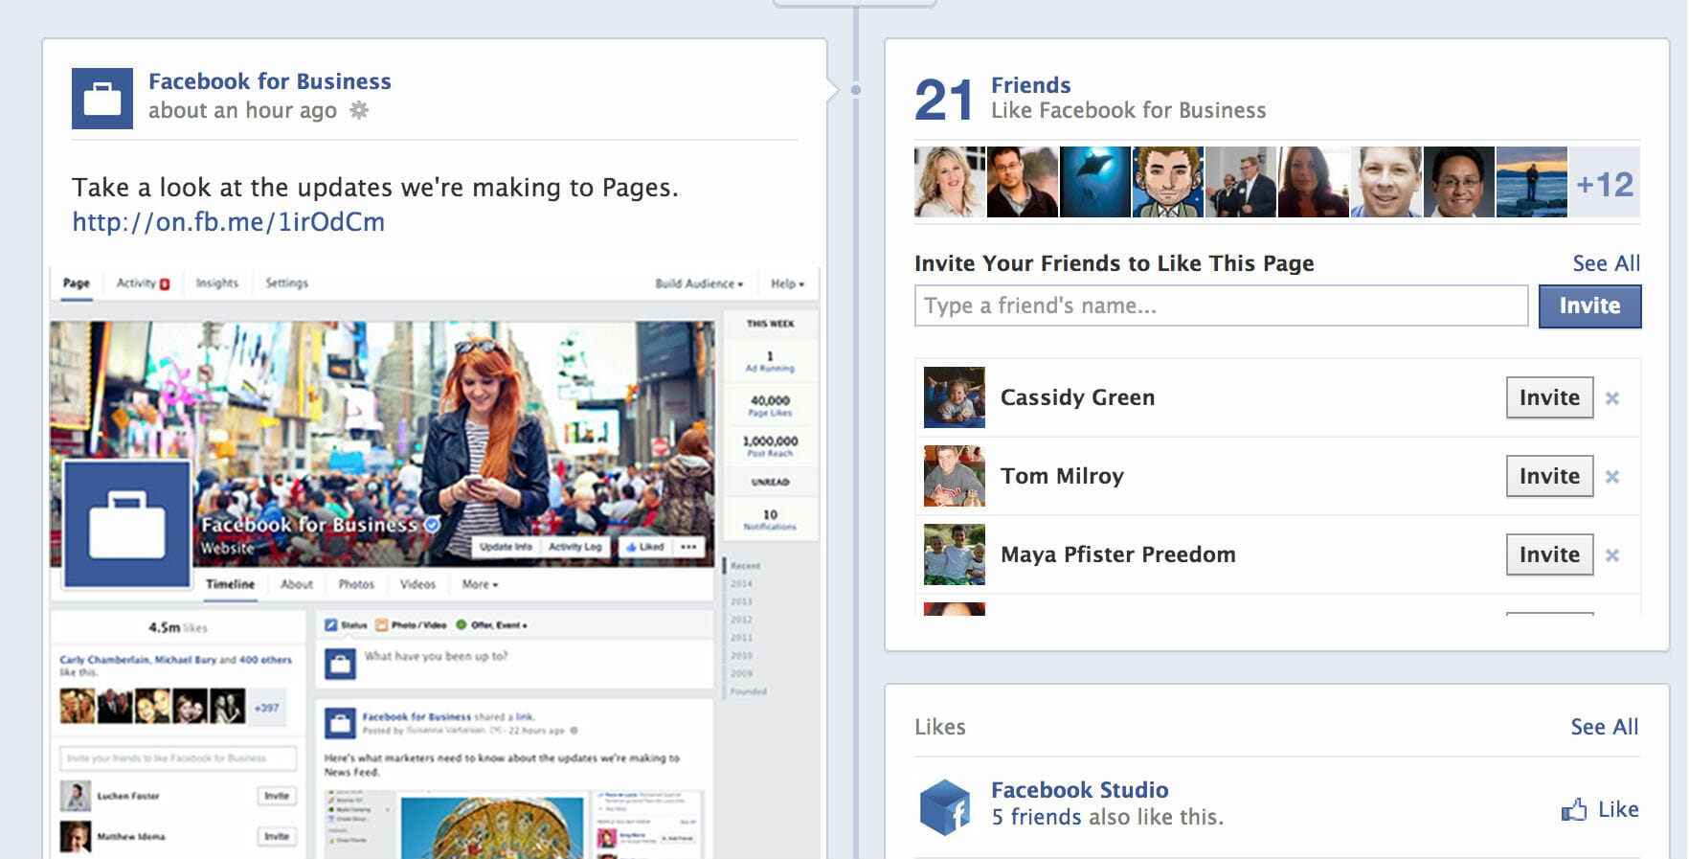Invite Maya Pfister Preedom to like page

tap(1549, 554)
